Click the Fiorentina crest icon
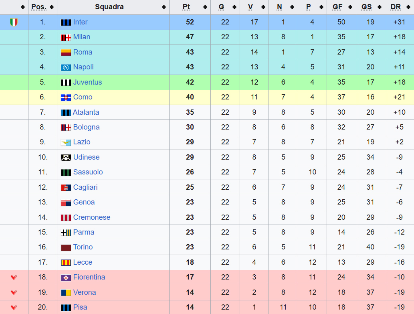Screen dimensions: 414x314 click(x=66, y=278)
